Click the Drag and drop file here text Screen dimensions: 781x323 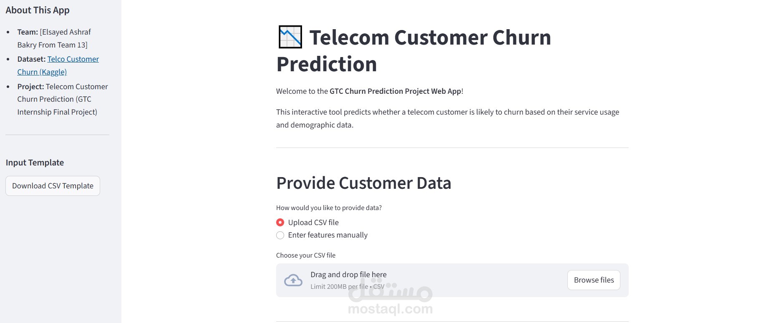point(348,275)
